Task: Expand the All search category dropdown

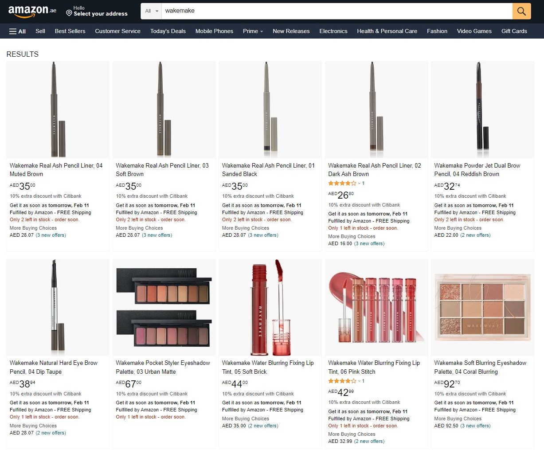Action: point(152,11)
